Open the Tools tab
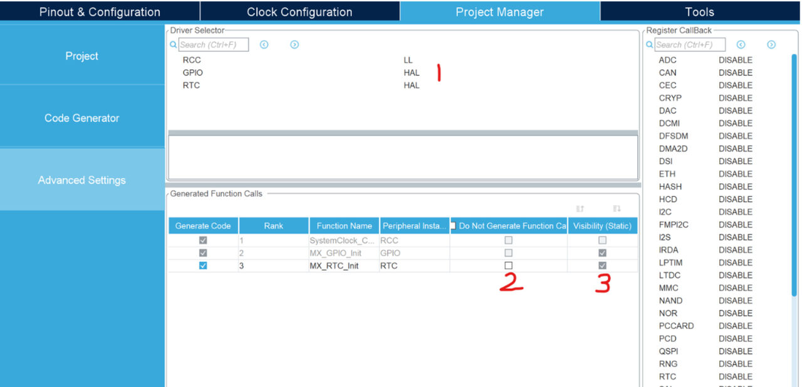The height and width of the screenshot is (387, 802). tap(700, 12)
